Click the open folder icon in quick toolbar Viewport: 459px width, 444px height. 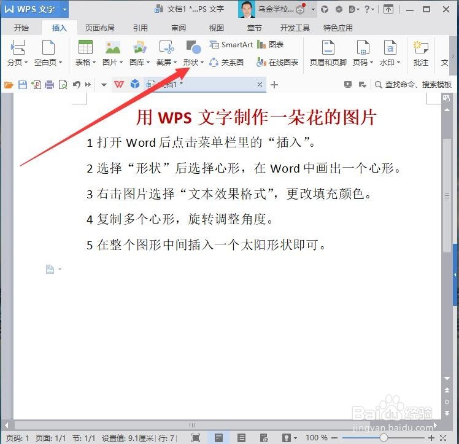click(x=9, y=85)
